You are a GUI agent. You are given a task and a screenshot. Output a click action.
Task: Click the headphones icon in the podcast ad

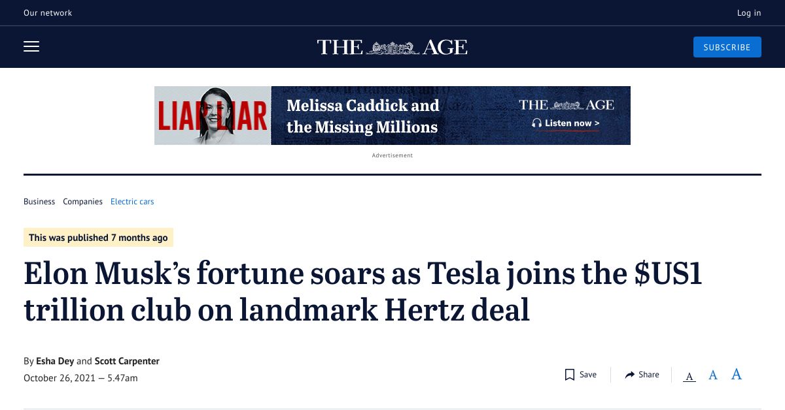[536, 123]
